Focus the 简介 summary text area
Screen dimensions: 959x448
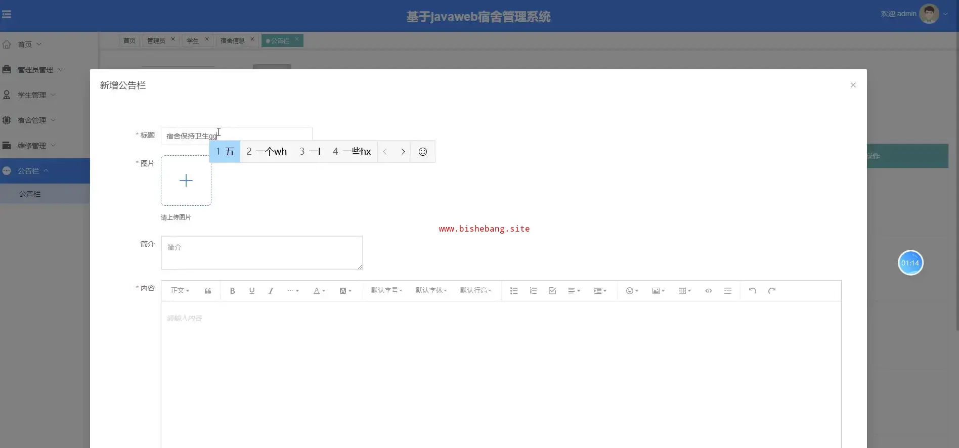262,253
